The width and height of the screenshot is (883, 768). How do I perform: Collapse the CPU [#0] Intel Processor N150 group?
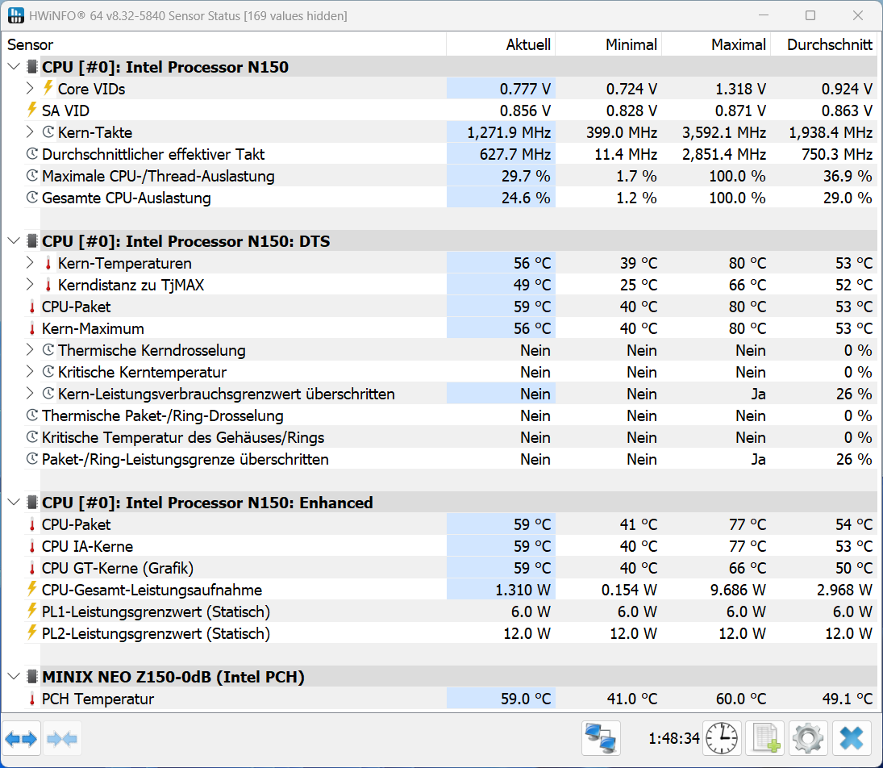[x=14, y=67]
